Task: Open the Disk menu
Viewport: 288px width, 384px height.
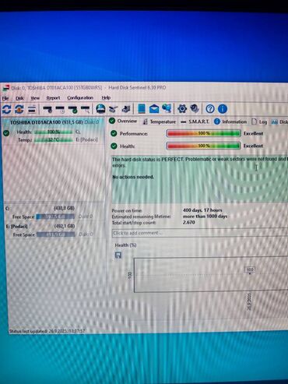Action: [19, 98]
